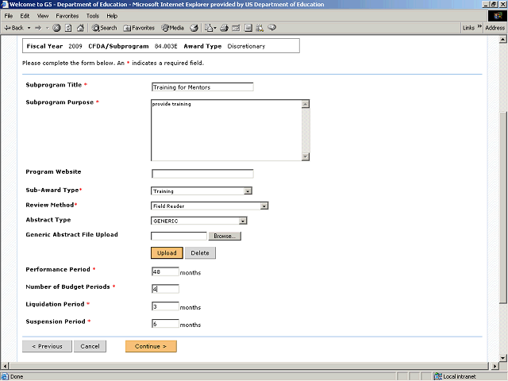
Task: Go to the Home page
Action: (80, 28)
